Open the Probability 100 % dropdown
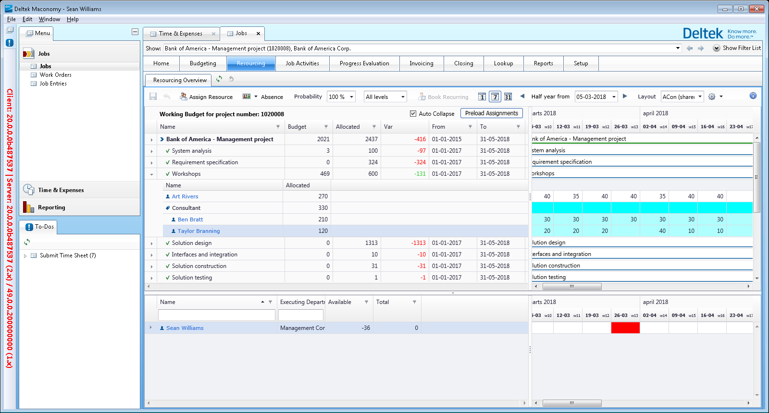Screen dimensions: 769x413 (341, 97)
